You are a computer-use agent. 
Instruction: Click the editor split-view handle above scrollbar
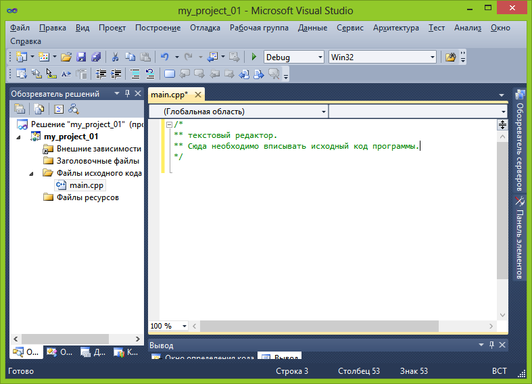click(502, 124)
